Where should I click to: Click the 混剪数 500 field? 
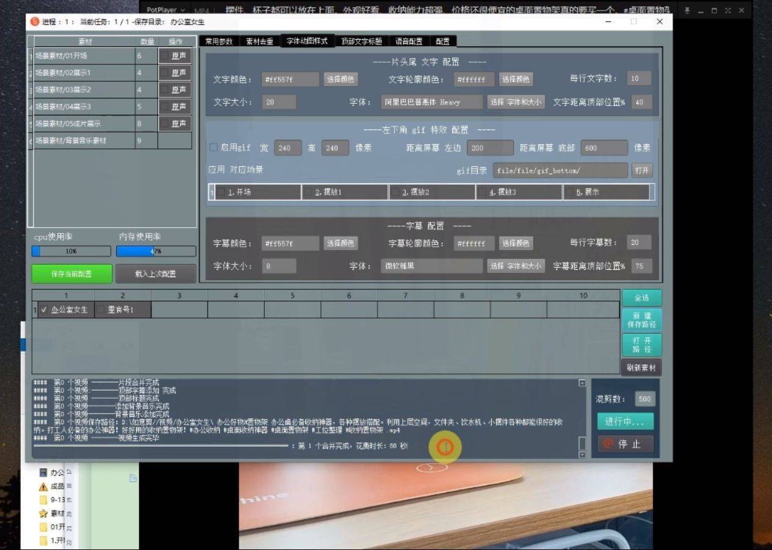click(x=644, y=399)
